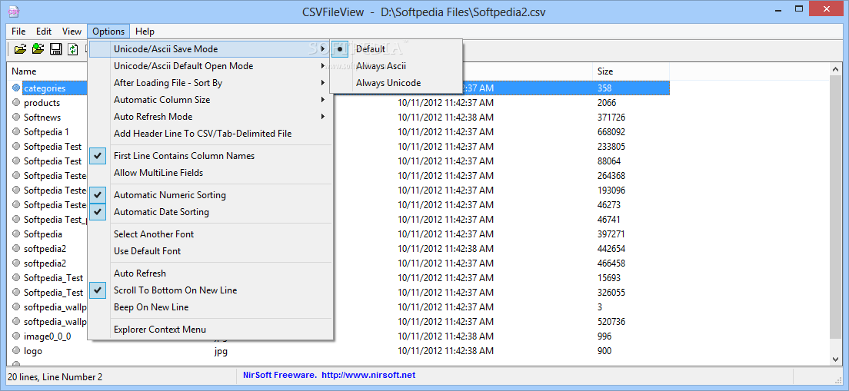The height and width of the screenshot is (391, 849).
Task: Click the size value 397271
Action: (x=611, y=234)
